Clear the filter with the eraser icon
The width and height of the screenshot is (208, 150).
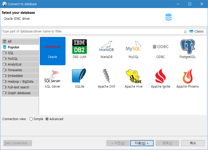click(185, 31)
